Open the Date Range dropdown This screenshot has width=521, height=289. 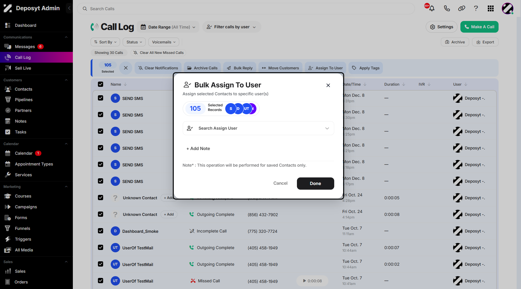tap(168, 27)
